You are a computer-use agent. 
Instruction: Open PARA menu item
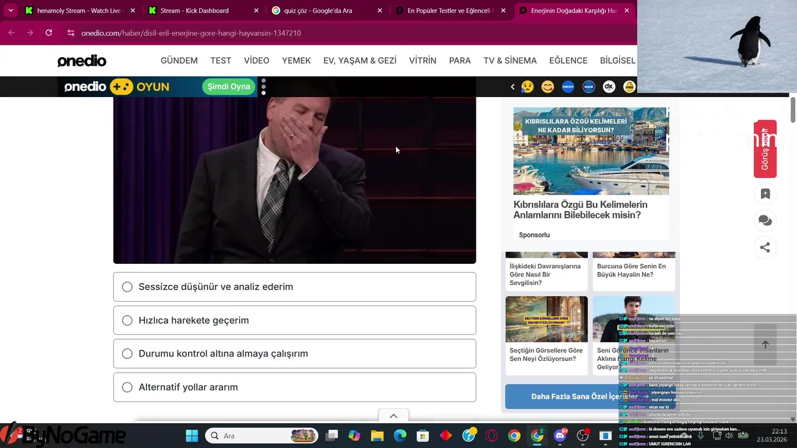coord(460,60)
